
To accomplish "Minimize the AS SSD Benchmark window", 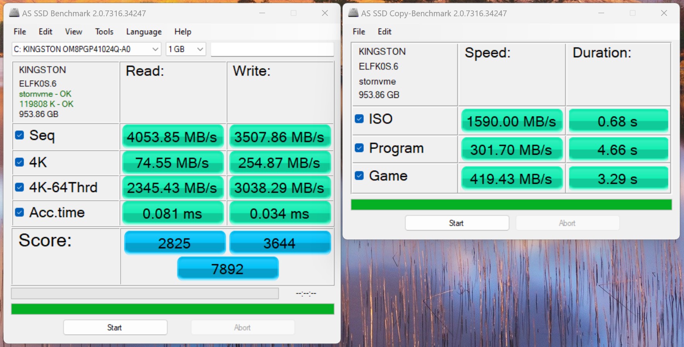I will (x=262, y=13).
